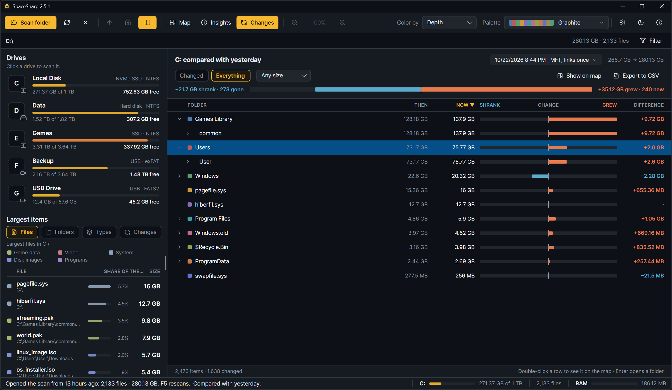Image resolution: width=672 pixels, height=390 pixels.
Task: Expand the Windows folder row
Action: click(179, 176)
